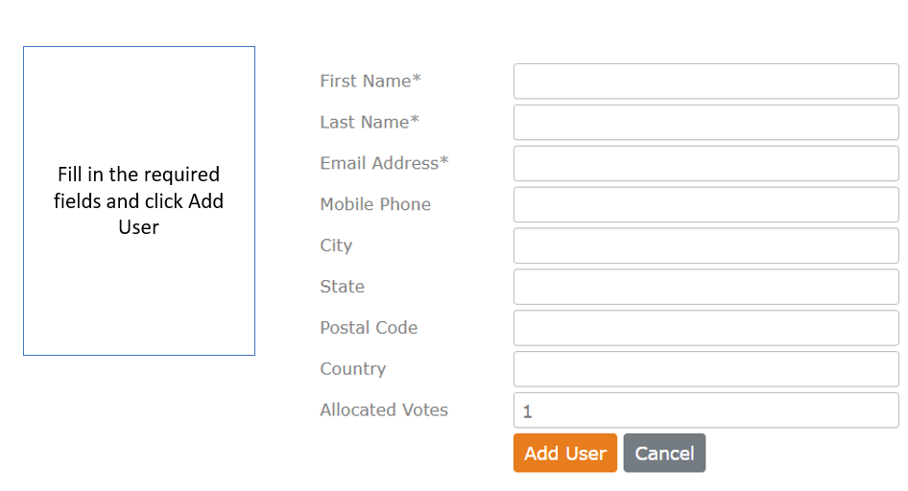The image size is (908, 491).
Task: Cancel adding the new user
Action: point(664,453)
